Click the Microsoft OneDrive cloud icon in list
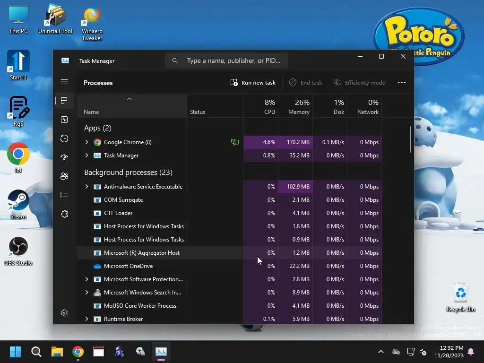The height and width of the screenshot is (363, 484). click(x=97, y=266)
